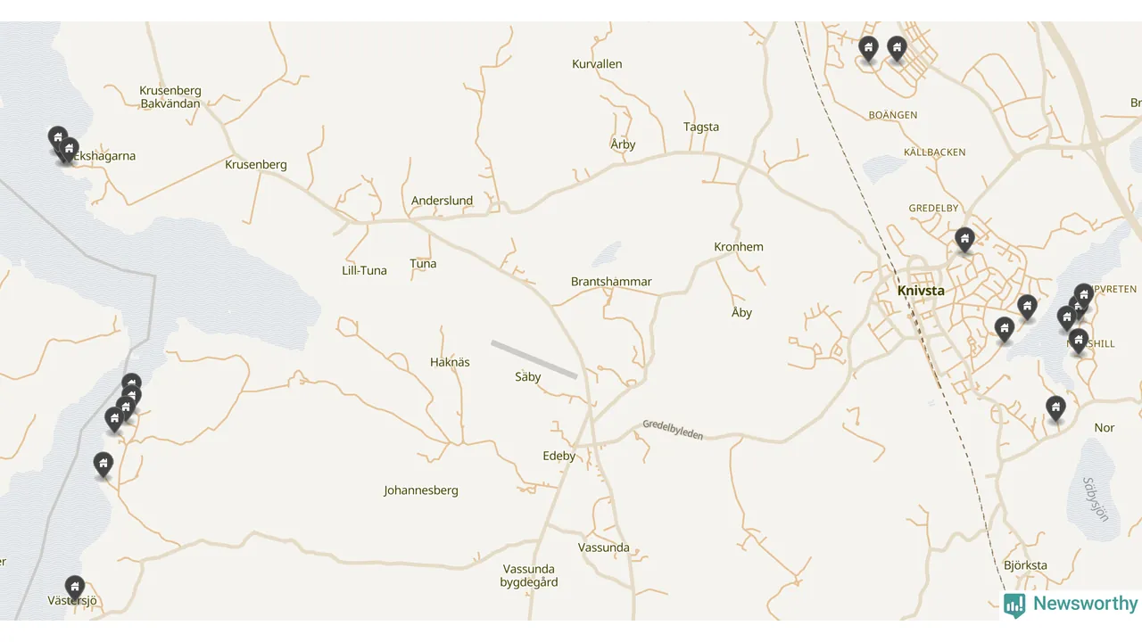This screenshot has width=1142, height=642.
Task: Click the Johannesberg place label
Action: [421, 490]
